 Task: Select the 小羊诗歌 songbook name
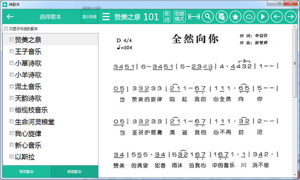pyautogui.click(x=28, y=75)
